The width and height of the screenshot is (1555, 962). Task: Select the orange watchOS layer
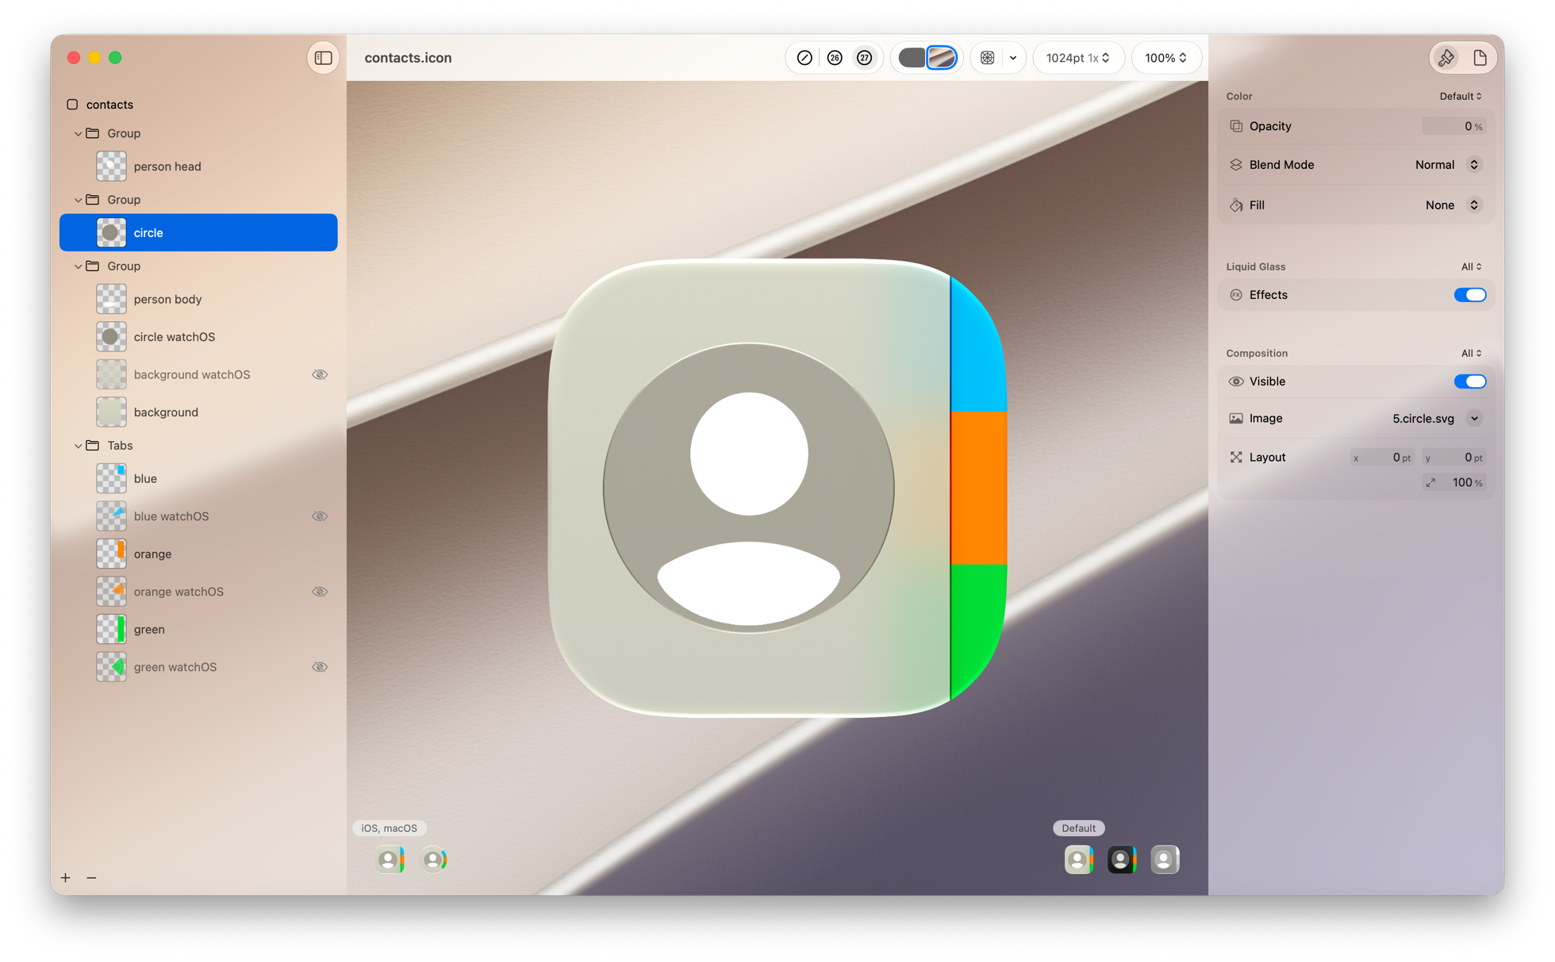pos(198,592)
